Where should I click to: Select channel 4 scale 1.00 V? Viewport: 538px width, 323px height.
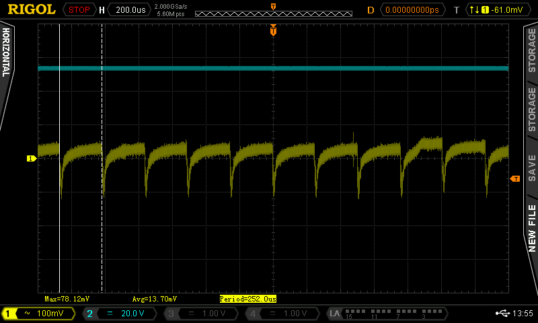(x=295, y=314)
